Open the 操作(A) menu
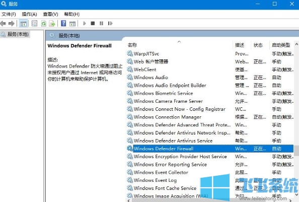299x202 pixels. pos(29,14)
